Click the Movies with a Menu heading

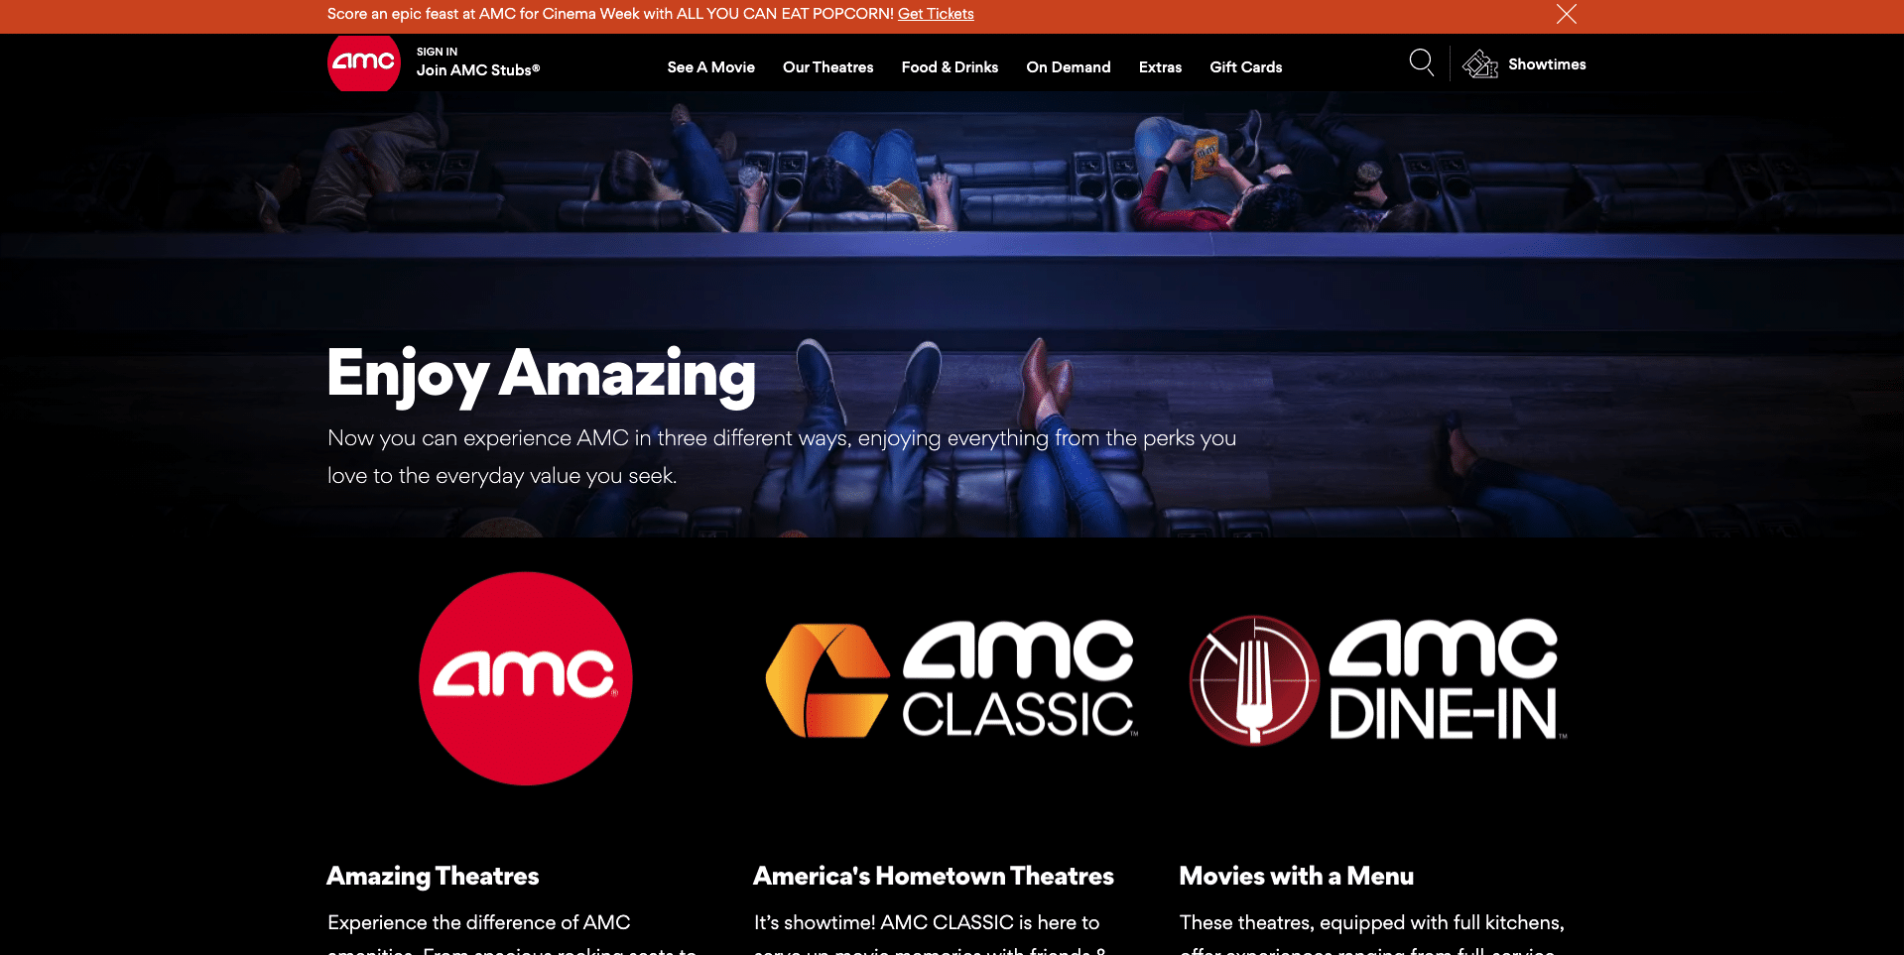[1296, 876]
